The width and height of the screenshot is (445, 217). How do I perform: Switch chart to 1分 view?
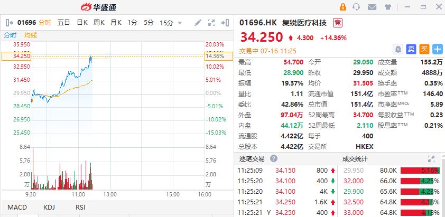point(132,23)
